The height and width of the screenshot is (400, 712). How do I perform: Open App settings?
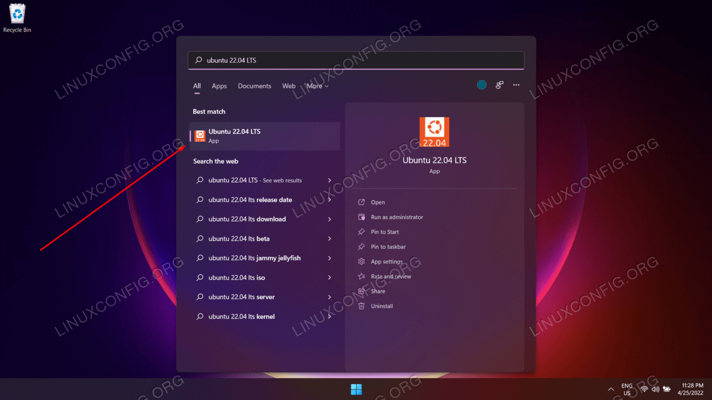point(387,261)
